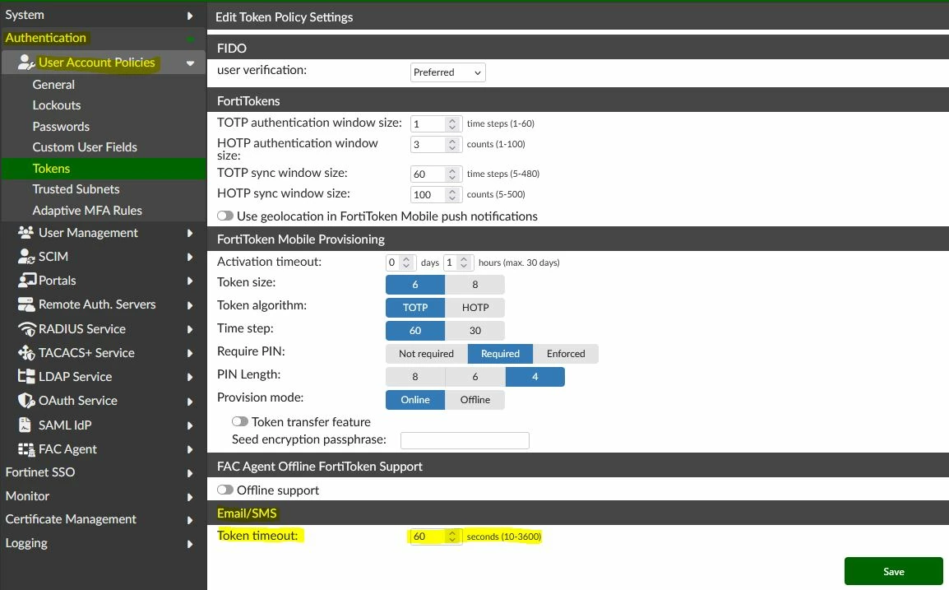The image size is (949, 590).
Task: Expand the Fortinet SSO menu arrow
Action: click(x=189, y=472)
